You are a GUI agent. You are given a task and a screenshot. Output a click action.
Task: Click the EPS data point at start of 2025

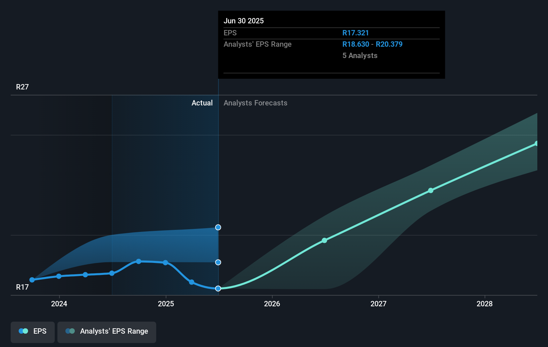[x=166, y=263]
